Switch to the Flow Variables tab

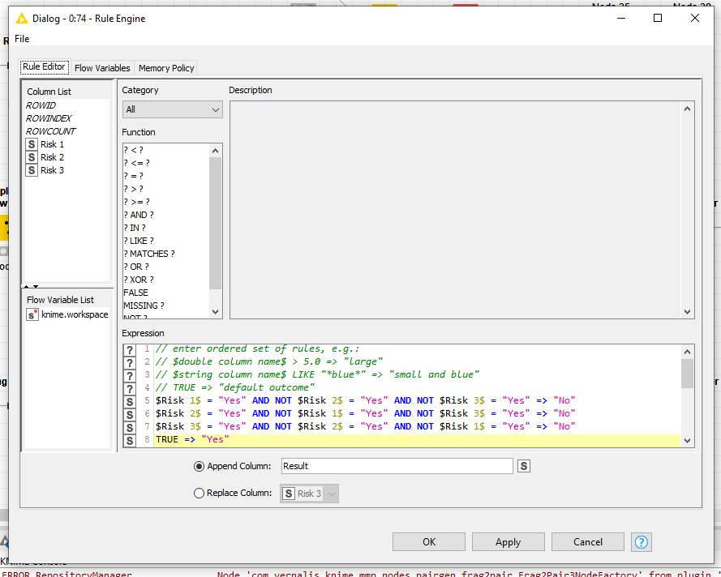[x=102, y=68]
